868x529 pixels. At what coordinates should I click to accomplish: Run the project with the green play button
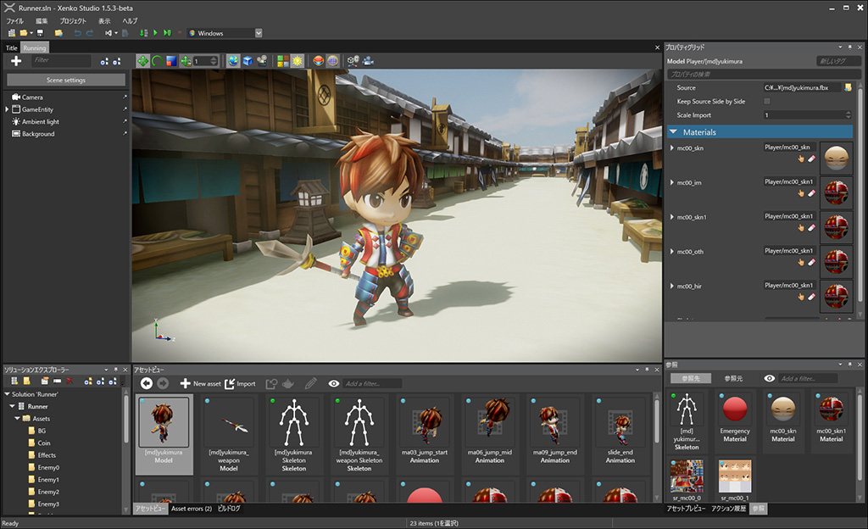click(x=156, y=33)
